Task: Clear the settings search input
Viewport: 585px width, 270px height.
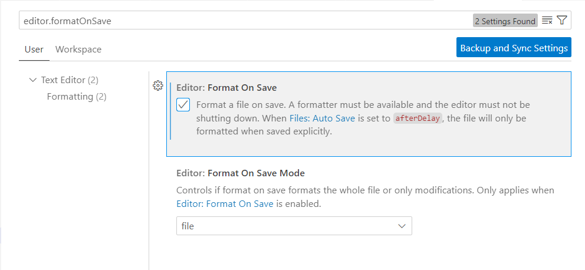Action: tap(547, 21)
